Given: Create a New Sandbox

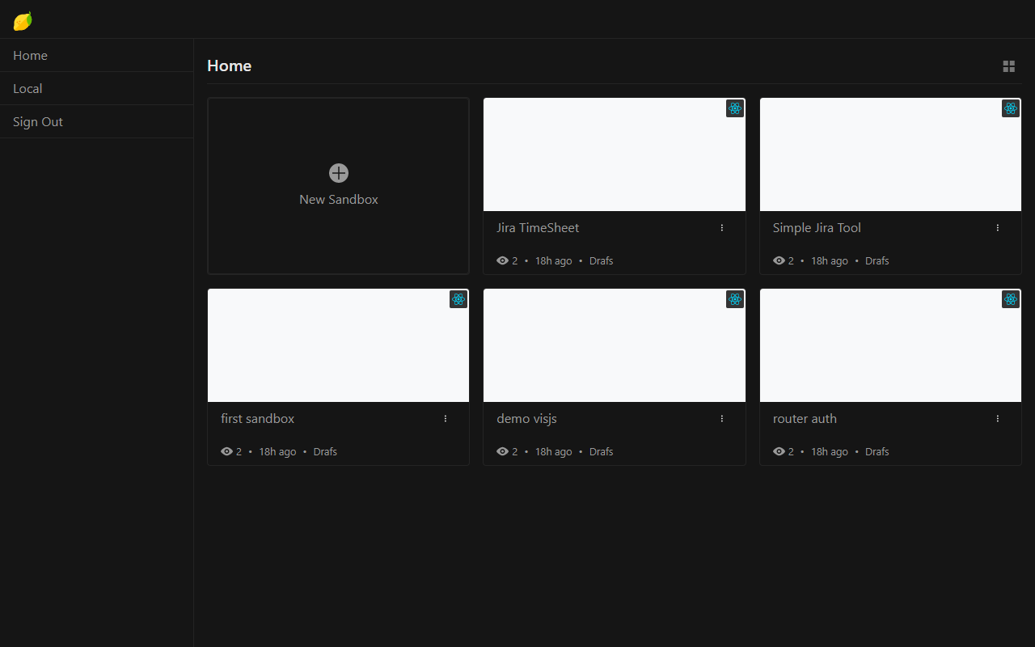Looking at the screenshot, I should 339,186.
